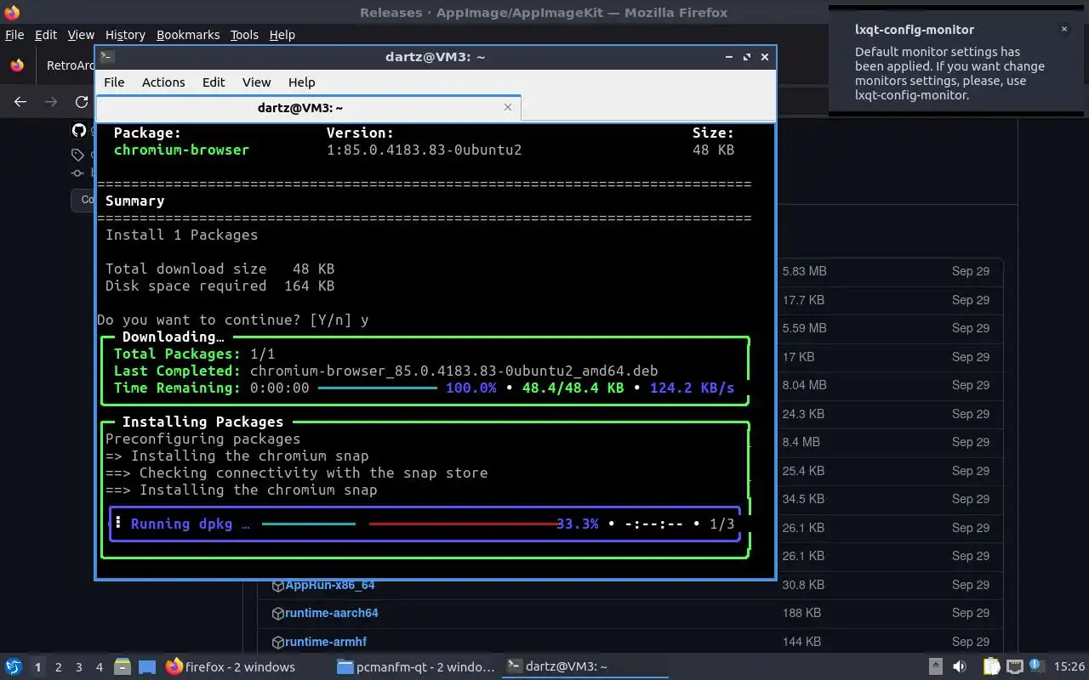Screen dimensions: 1089x680
Task: Open the clipboard manager tray icon
Action: pos(991,667)
